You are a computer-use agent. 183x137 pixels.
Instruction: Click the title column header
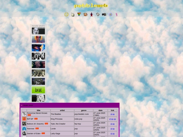39,110
